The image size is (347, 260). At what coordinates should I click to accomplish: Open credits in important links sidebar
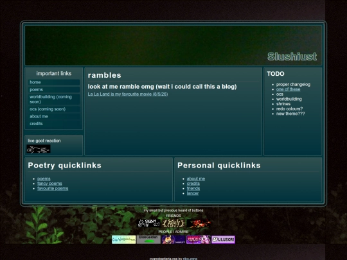click(x=54, y=124)
